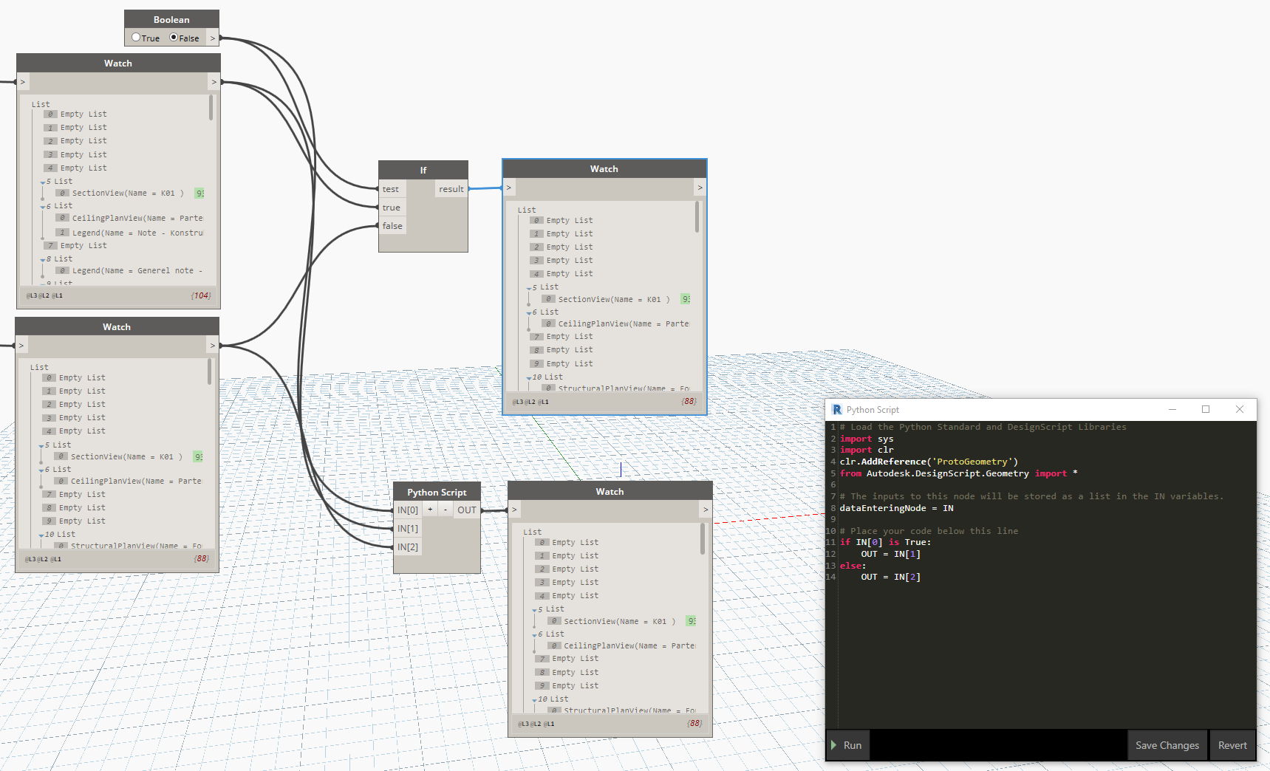Click the scrollbar of the Watch showing {104}
The width and height of the screenshot is (1270, 771).
pyautogui.click(x=211, y=107)
